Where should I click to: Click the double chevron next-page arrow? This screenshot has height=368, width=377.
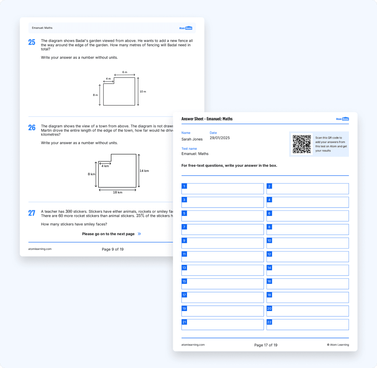(139, 234)
